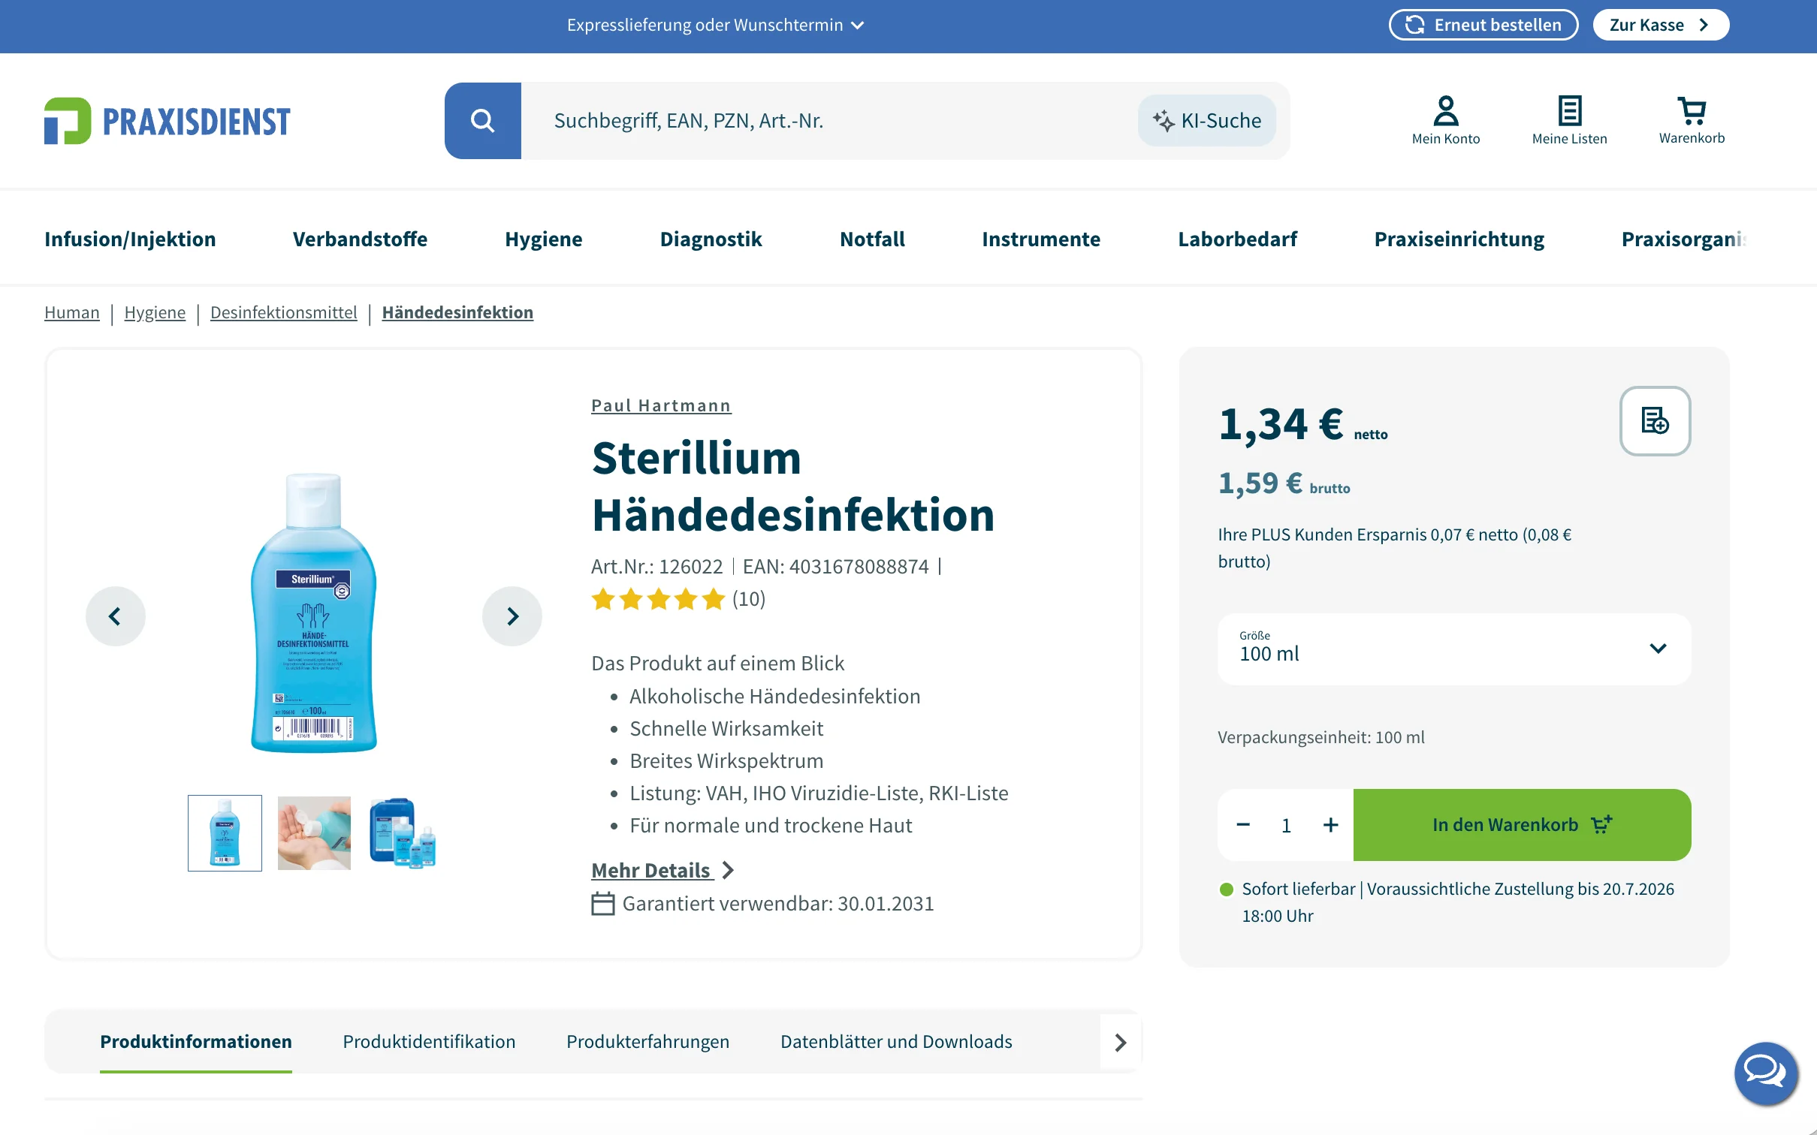
Task: Open the KI-Suche AI search
Action: [x=1206, y=120]
